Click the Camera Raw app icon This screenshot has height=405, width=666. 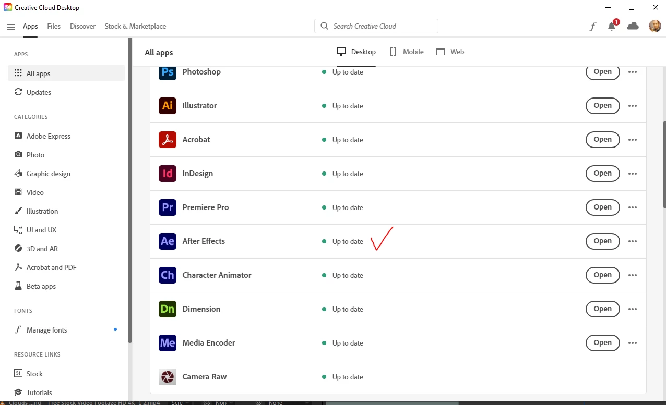tap(168, 377)
